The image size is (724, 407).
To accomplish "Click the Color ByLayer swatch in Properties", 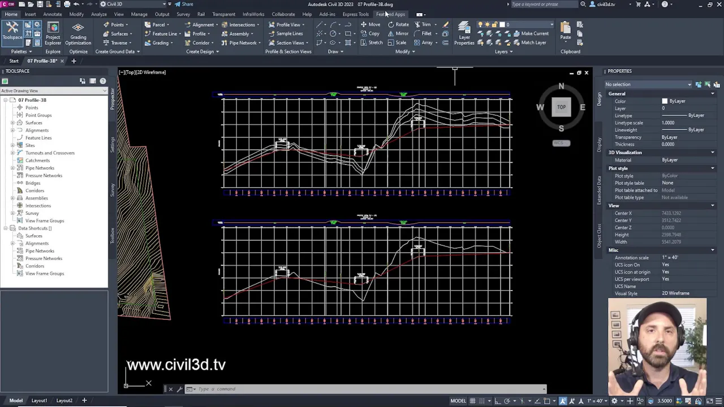I will (x=665, y=101).
